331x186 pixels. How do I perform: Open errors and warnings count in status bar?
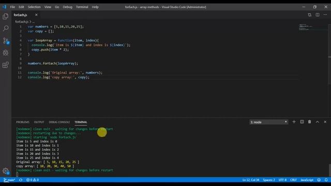click(x=33, y=180)
